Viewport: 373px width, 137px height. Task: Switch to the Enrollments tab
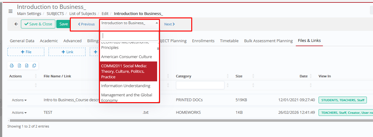[x=203, y=41]
